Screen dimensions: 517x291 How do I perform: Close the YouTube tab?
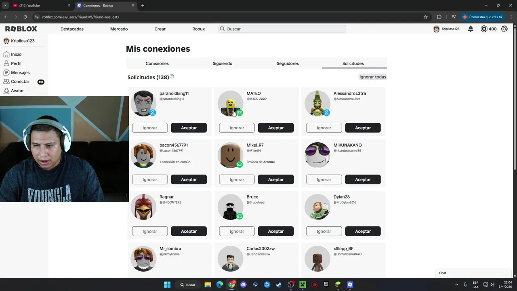[x=69, y=6]
